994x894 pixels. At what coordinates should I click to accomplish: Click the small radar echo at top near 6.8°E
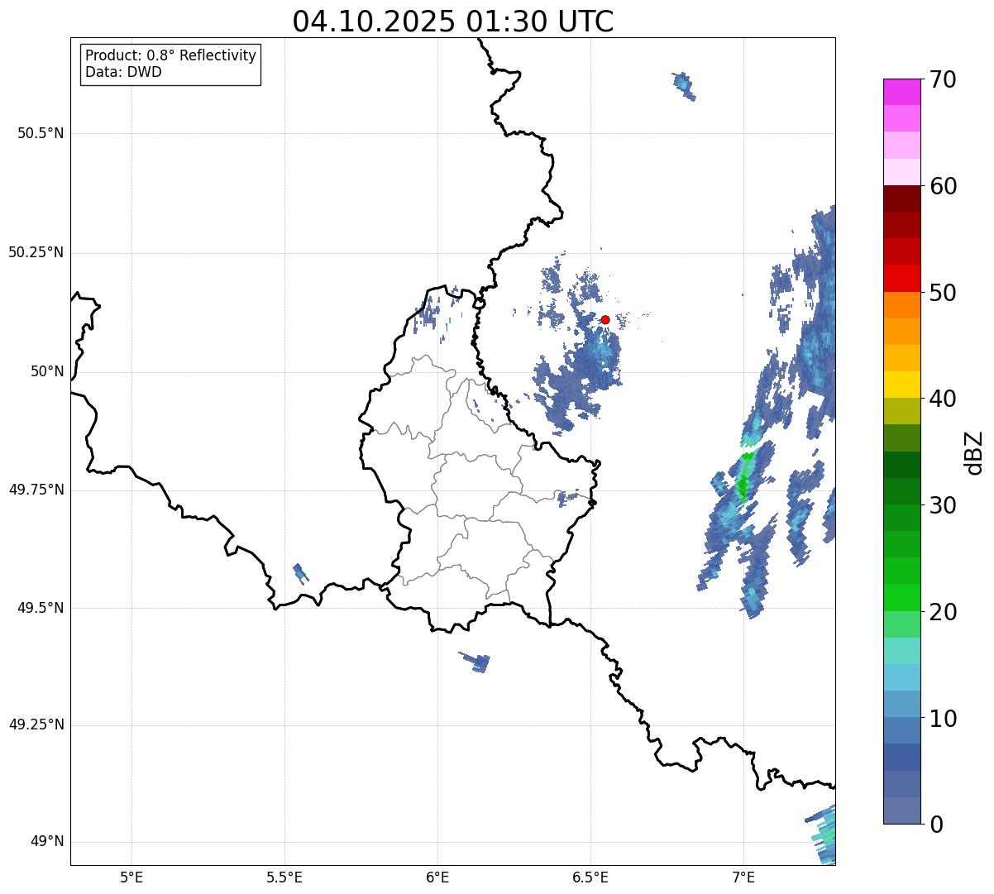click(684, 85)
